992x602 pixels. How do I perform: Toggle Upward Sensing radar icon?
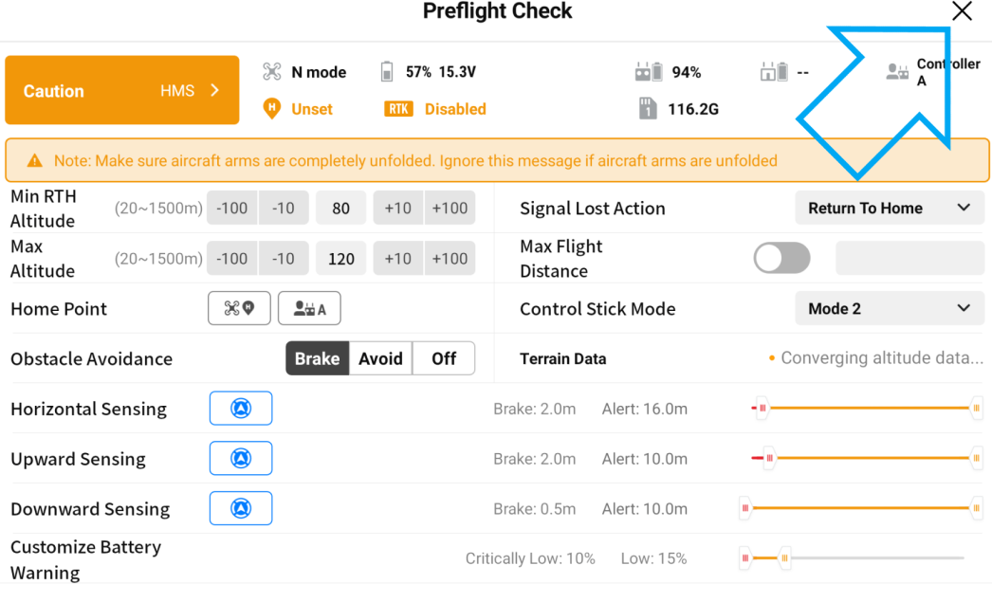click(x=241, y=459)
